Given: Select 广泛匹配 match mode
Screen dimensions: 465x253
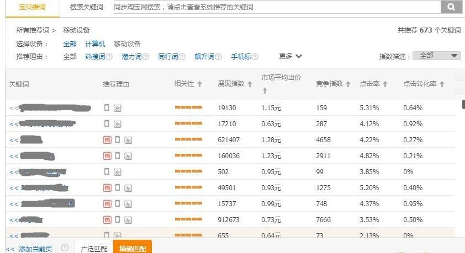Looking at the screenshot, I should click(94, 248).
